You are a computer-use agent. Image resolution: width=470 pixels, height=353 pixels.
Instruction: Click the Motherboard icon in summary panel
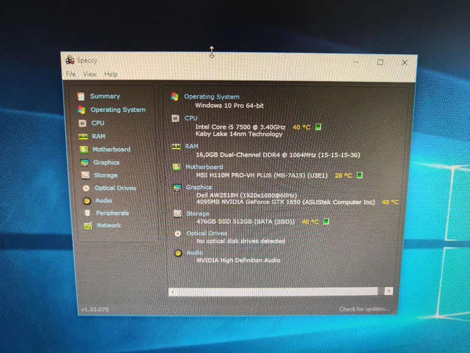click(x=177, y=167)
